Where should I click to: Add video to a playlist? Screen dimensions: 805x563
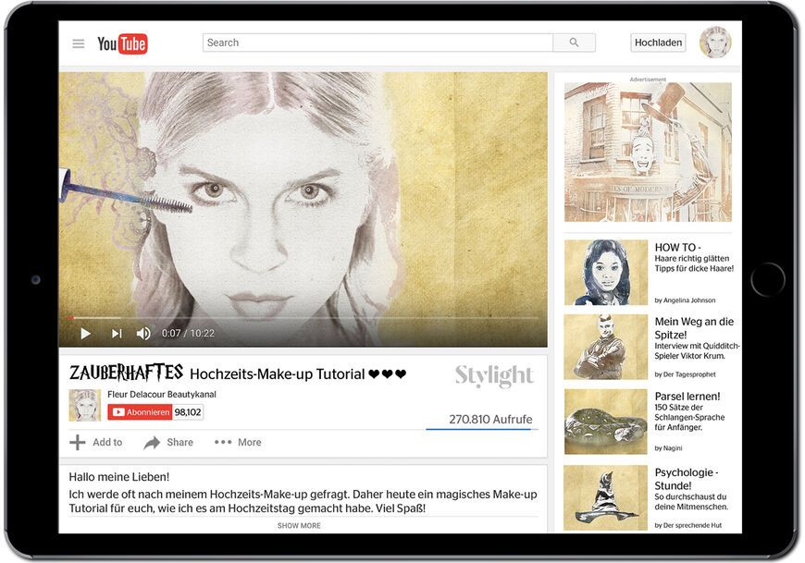[96, 443]
